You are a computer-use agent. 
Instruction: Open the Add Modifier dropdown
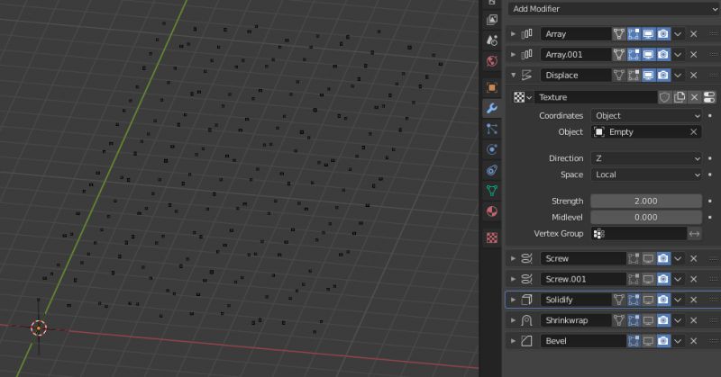[x=615, y=9]
